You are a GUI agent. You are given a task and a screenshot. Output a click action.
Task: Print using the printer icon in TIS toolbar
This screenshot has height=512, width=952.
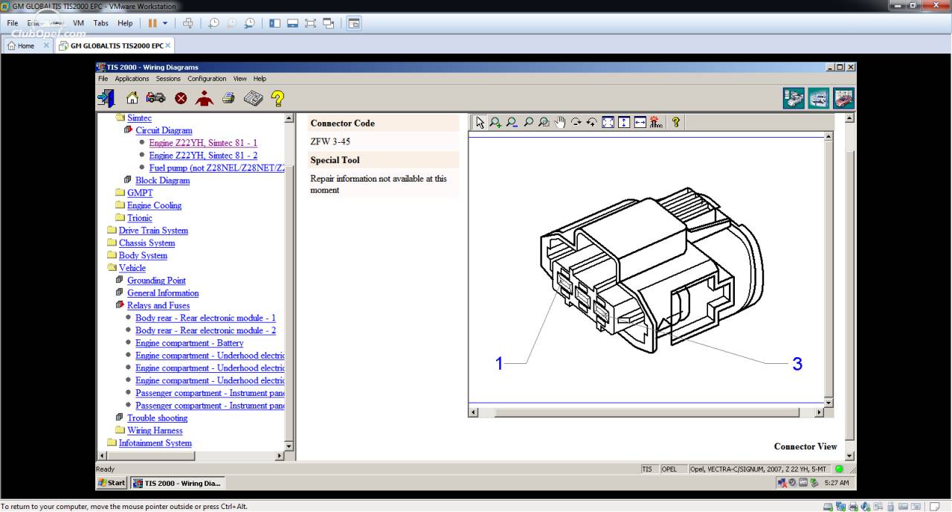point(228,97)
